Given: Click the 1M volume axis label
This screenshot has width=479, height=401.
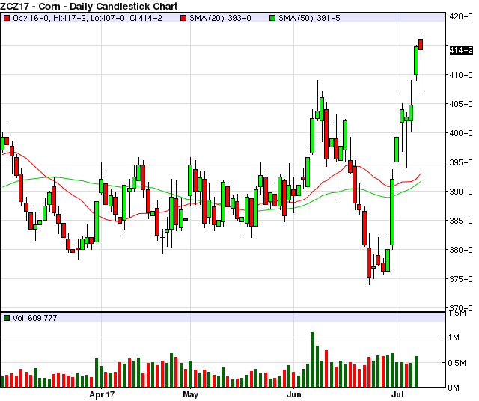Looking at the screenshot, I should 454,337.
